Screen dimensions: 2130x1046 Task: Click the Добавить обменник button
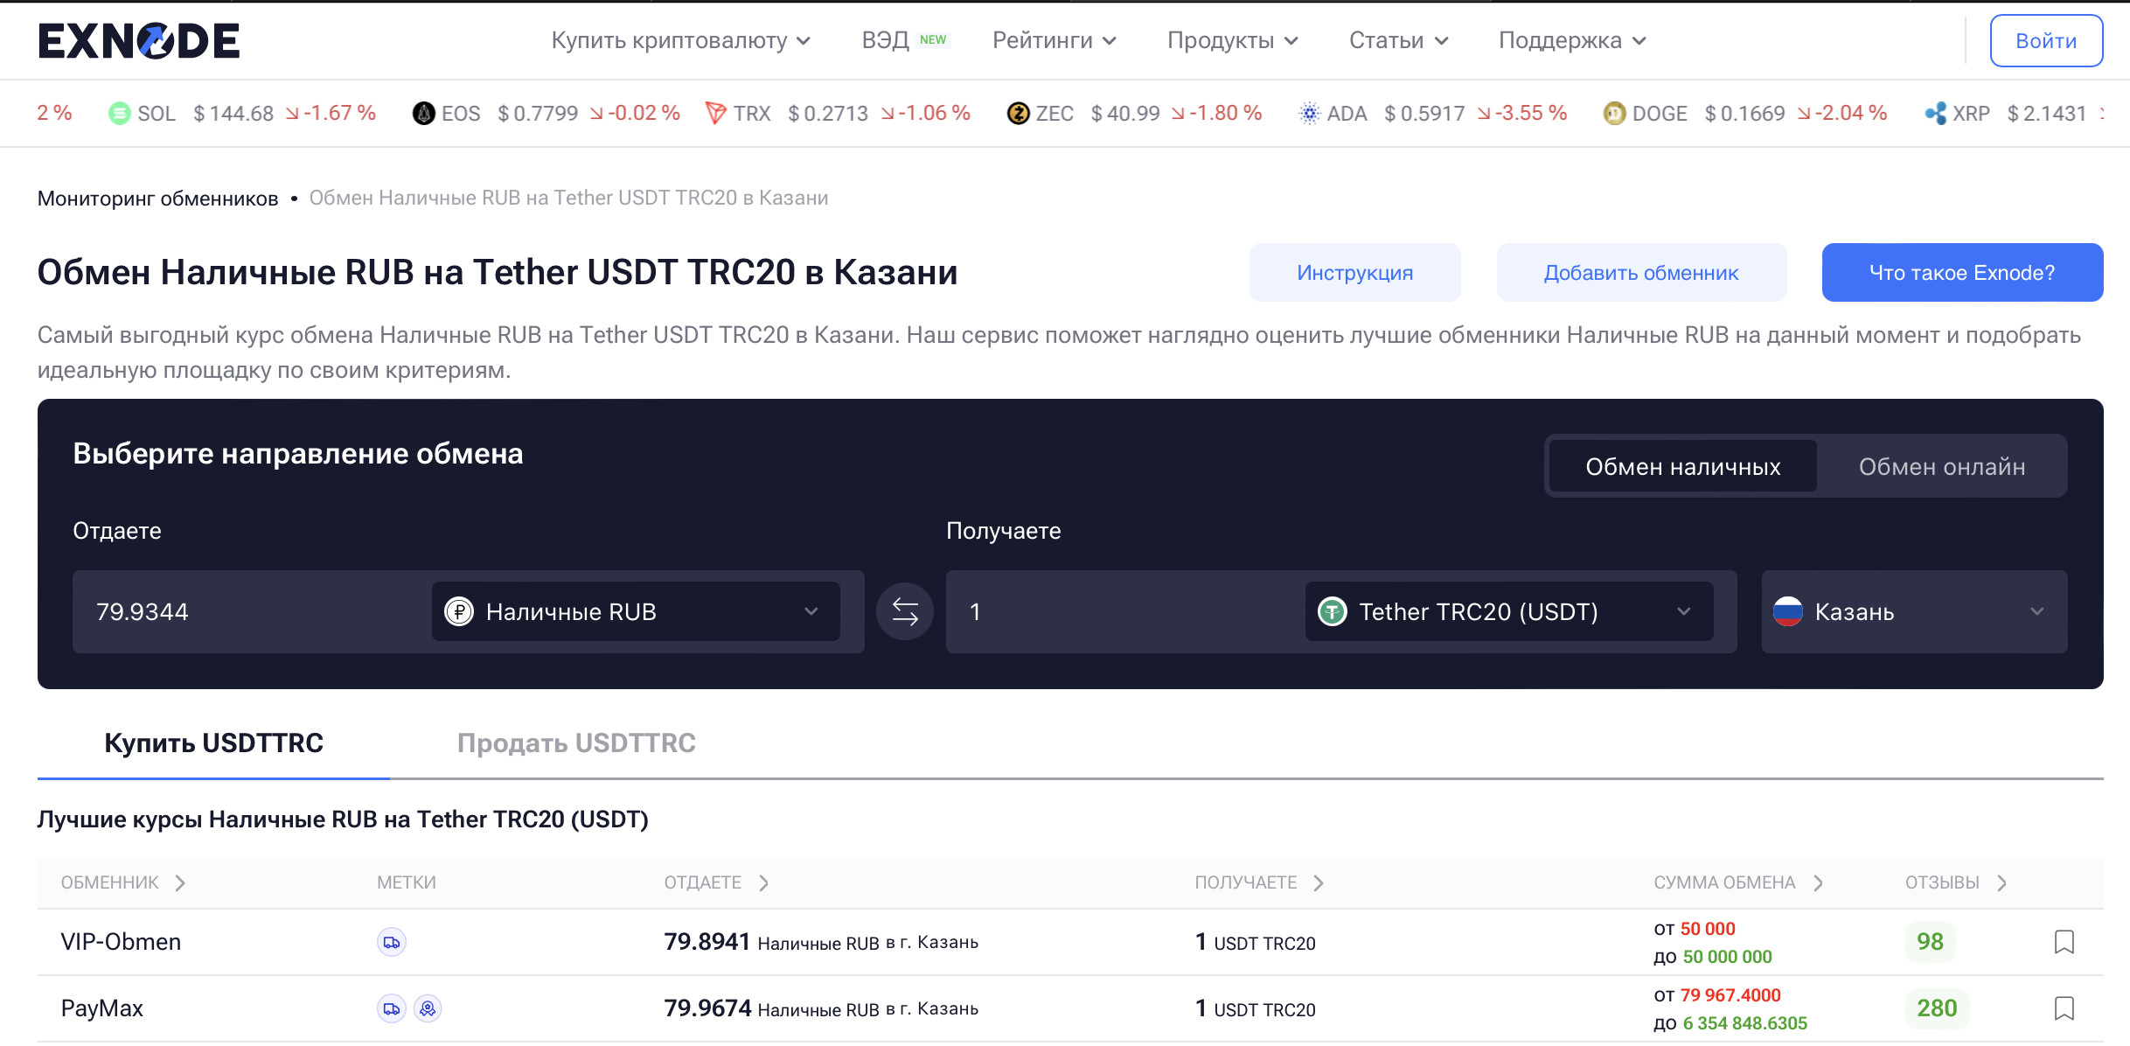(1640, 273)
